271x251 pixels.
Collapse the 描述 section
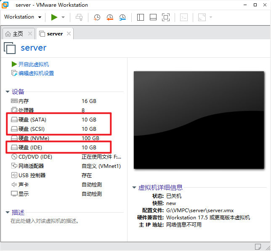pos(8,213)
